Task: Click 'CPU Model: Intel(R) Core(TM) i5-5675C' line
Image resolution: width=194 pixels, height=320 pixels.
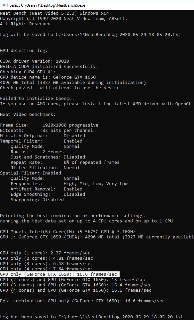Action: (67, 232)
